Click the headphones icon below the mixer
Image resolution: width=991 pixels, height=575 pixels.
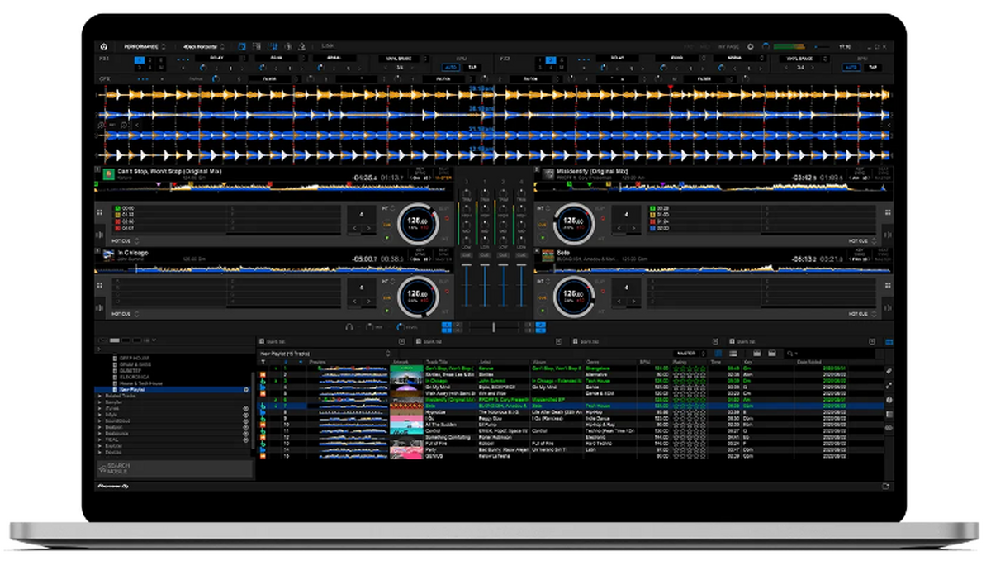(349, 327)
